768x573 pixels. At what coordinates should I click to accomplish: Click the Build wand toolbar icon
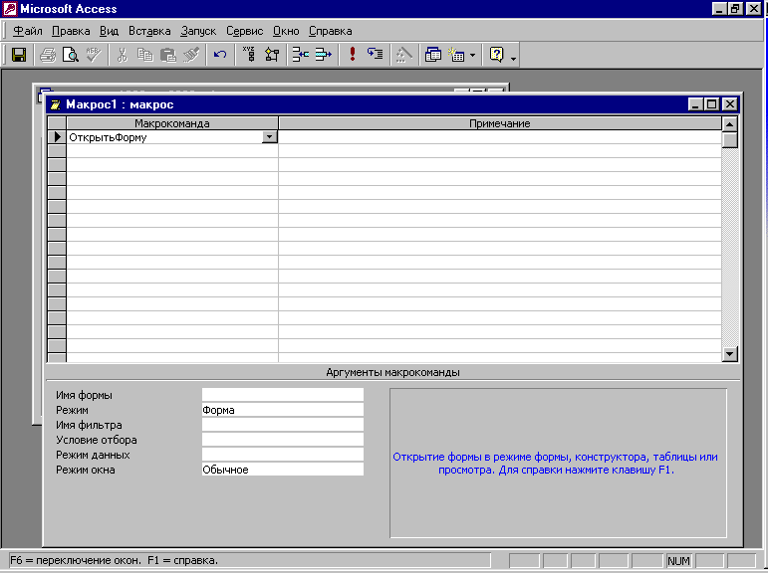click(x=404, y=55)
